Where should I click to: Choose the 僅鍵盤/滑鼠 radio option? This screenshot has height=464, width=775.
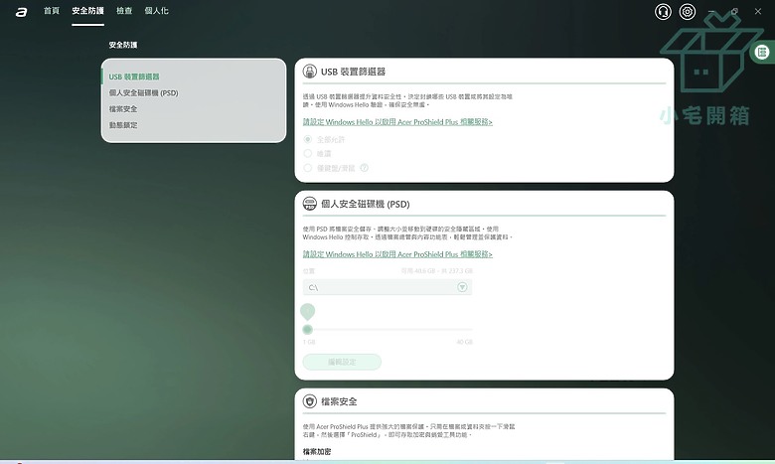point(307,168)
